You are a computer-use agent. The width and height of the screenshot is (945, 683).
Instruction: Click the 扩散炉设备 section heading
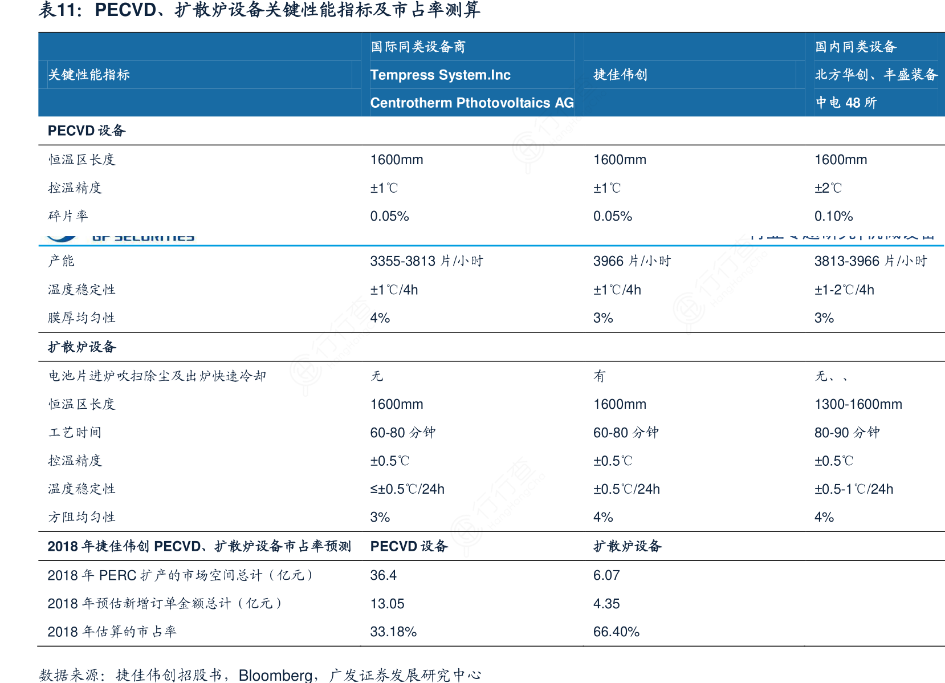point(82,347)
